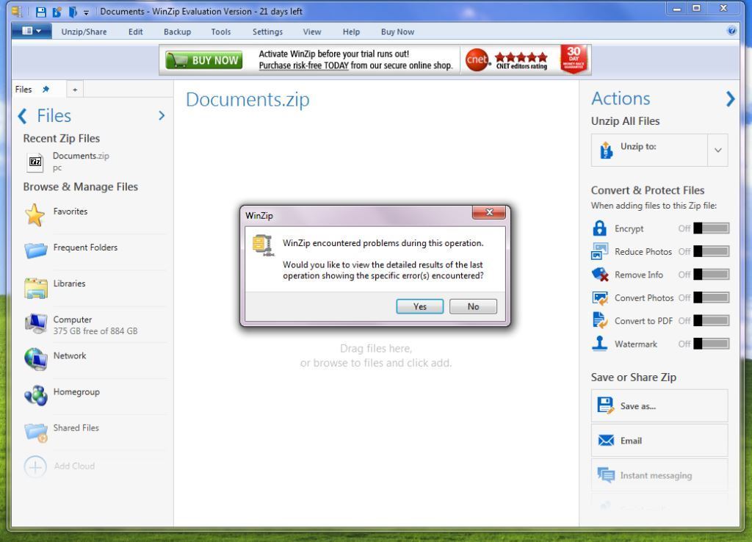
Task: Open the View menu
Action: (x=311, y=32)
